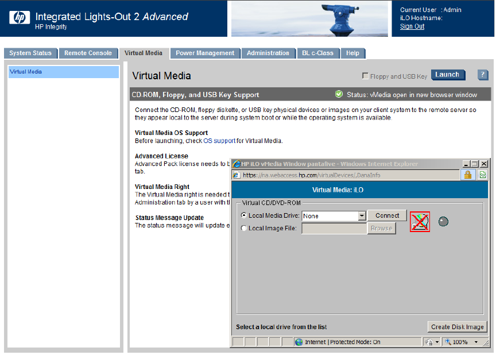The height and width of the screenshot is (355, 496).
Task: Follow the OS support link
Action: pos(219,141)
